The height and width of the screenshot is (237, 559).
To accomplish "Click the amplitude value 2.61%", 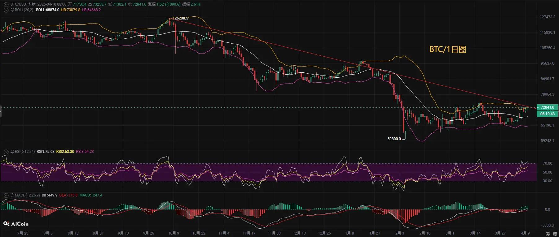I will click(x=196, y=4).
